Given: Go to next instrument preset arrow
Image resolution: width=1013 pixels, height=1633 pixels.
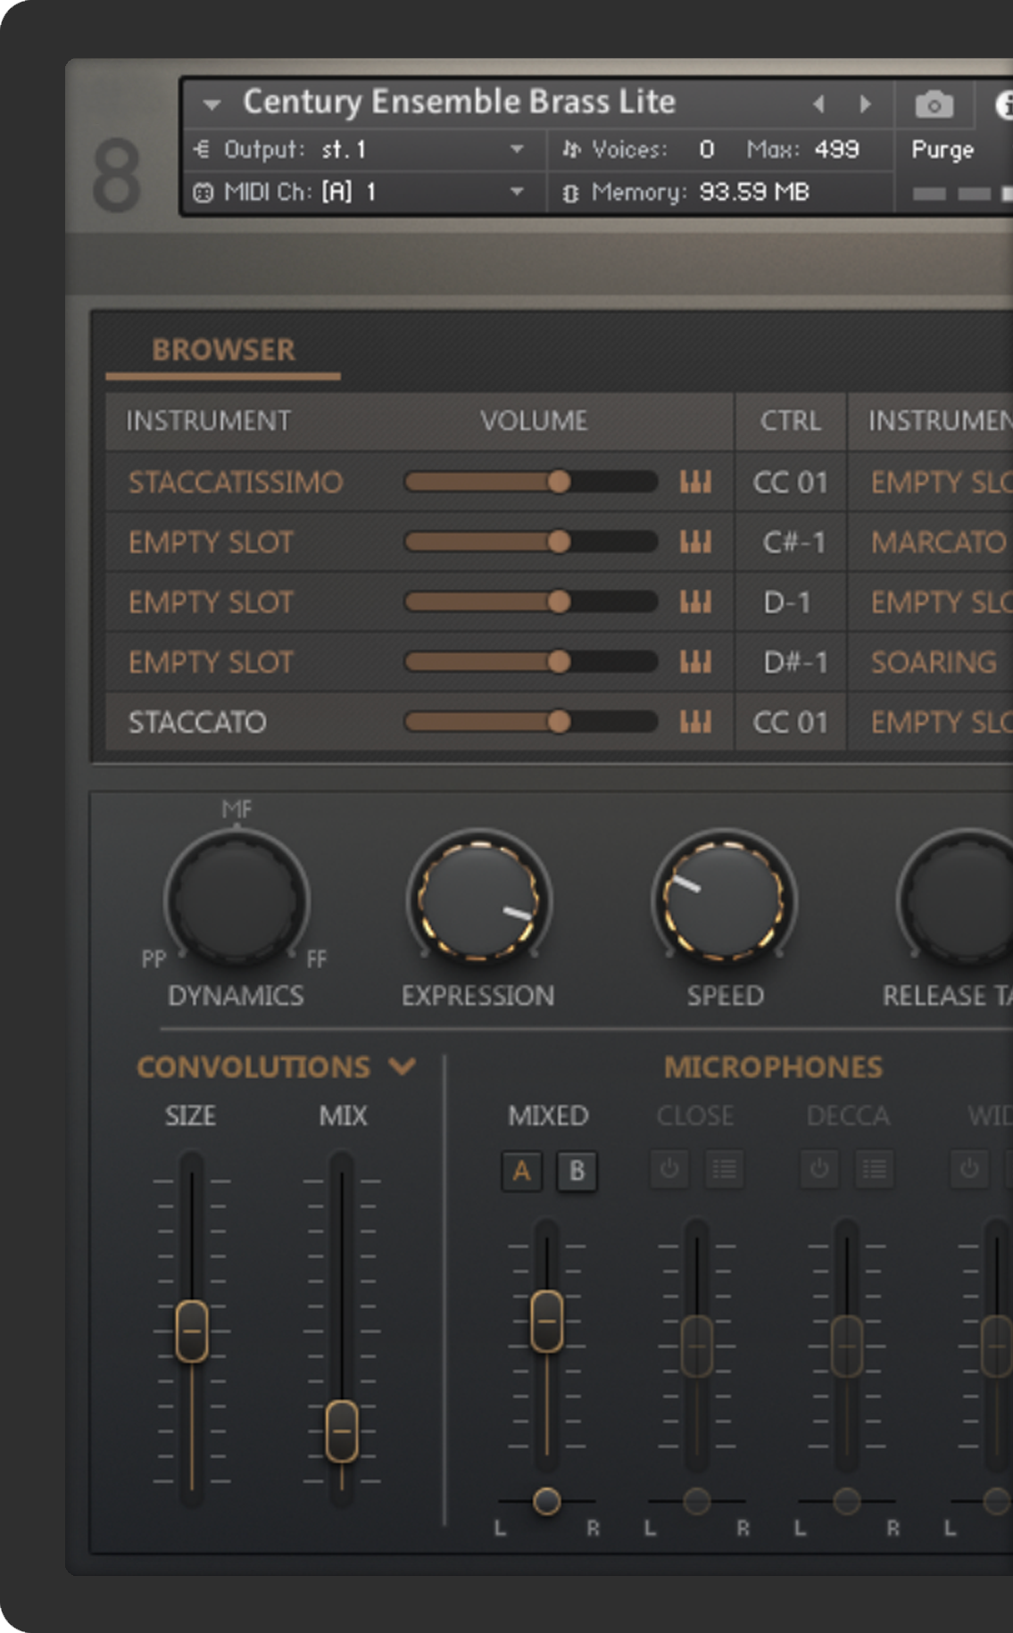Looking at the screenshot, I should click(x=865, y=104).
